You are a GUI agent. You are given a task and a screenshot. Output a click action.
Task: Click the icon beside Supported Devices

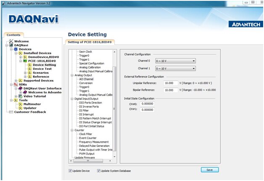(20, 80)
